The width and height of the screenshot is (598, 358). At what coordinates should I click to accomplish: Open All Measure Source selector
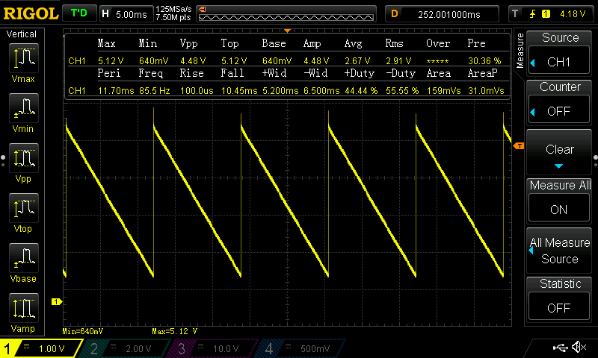coord(559,251)
